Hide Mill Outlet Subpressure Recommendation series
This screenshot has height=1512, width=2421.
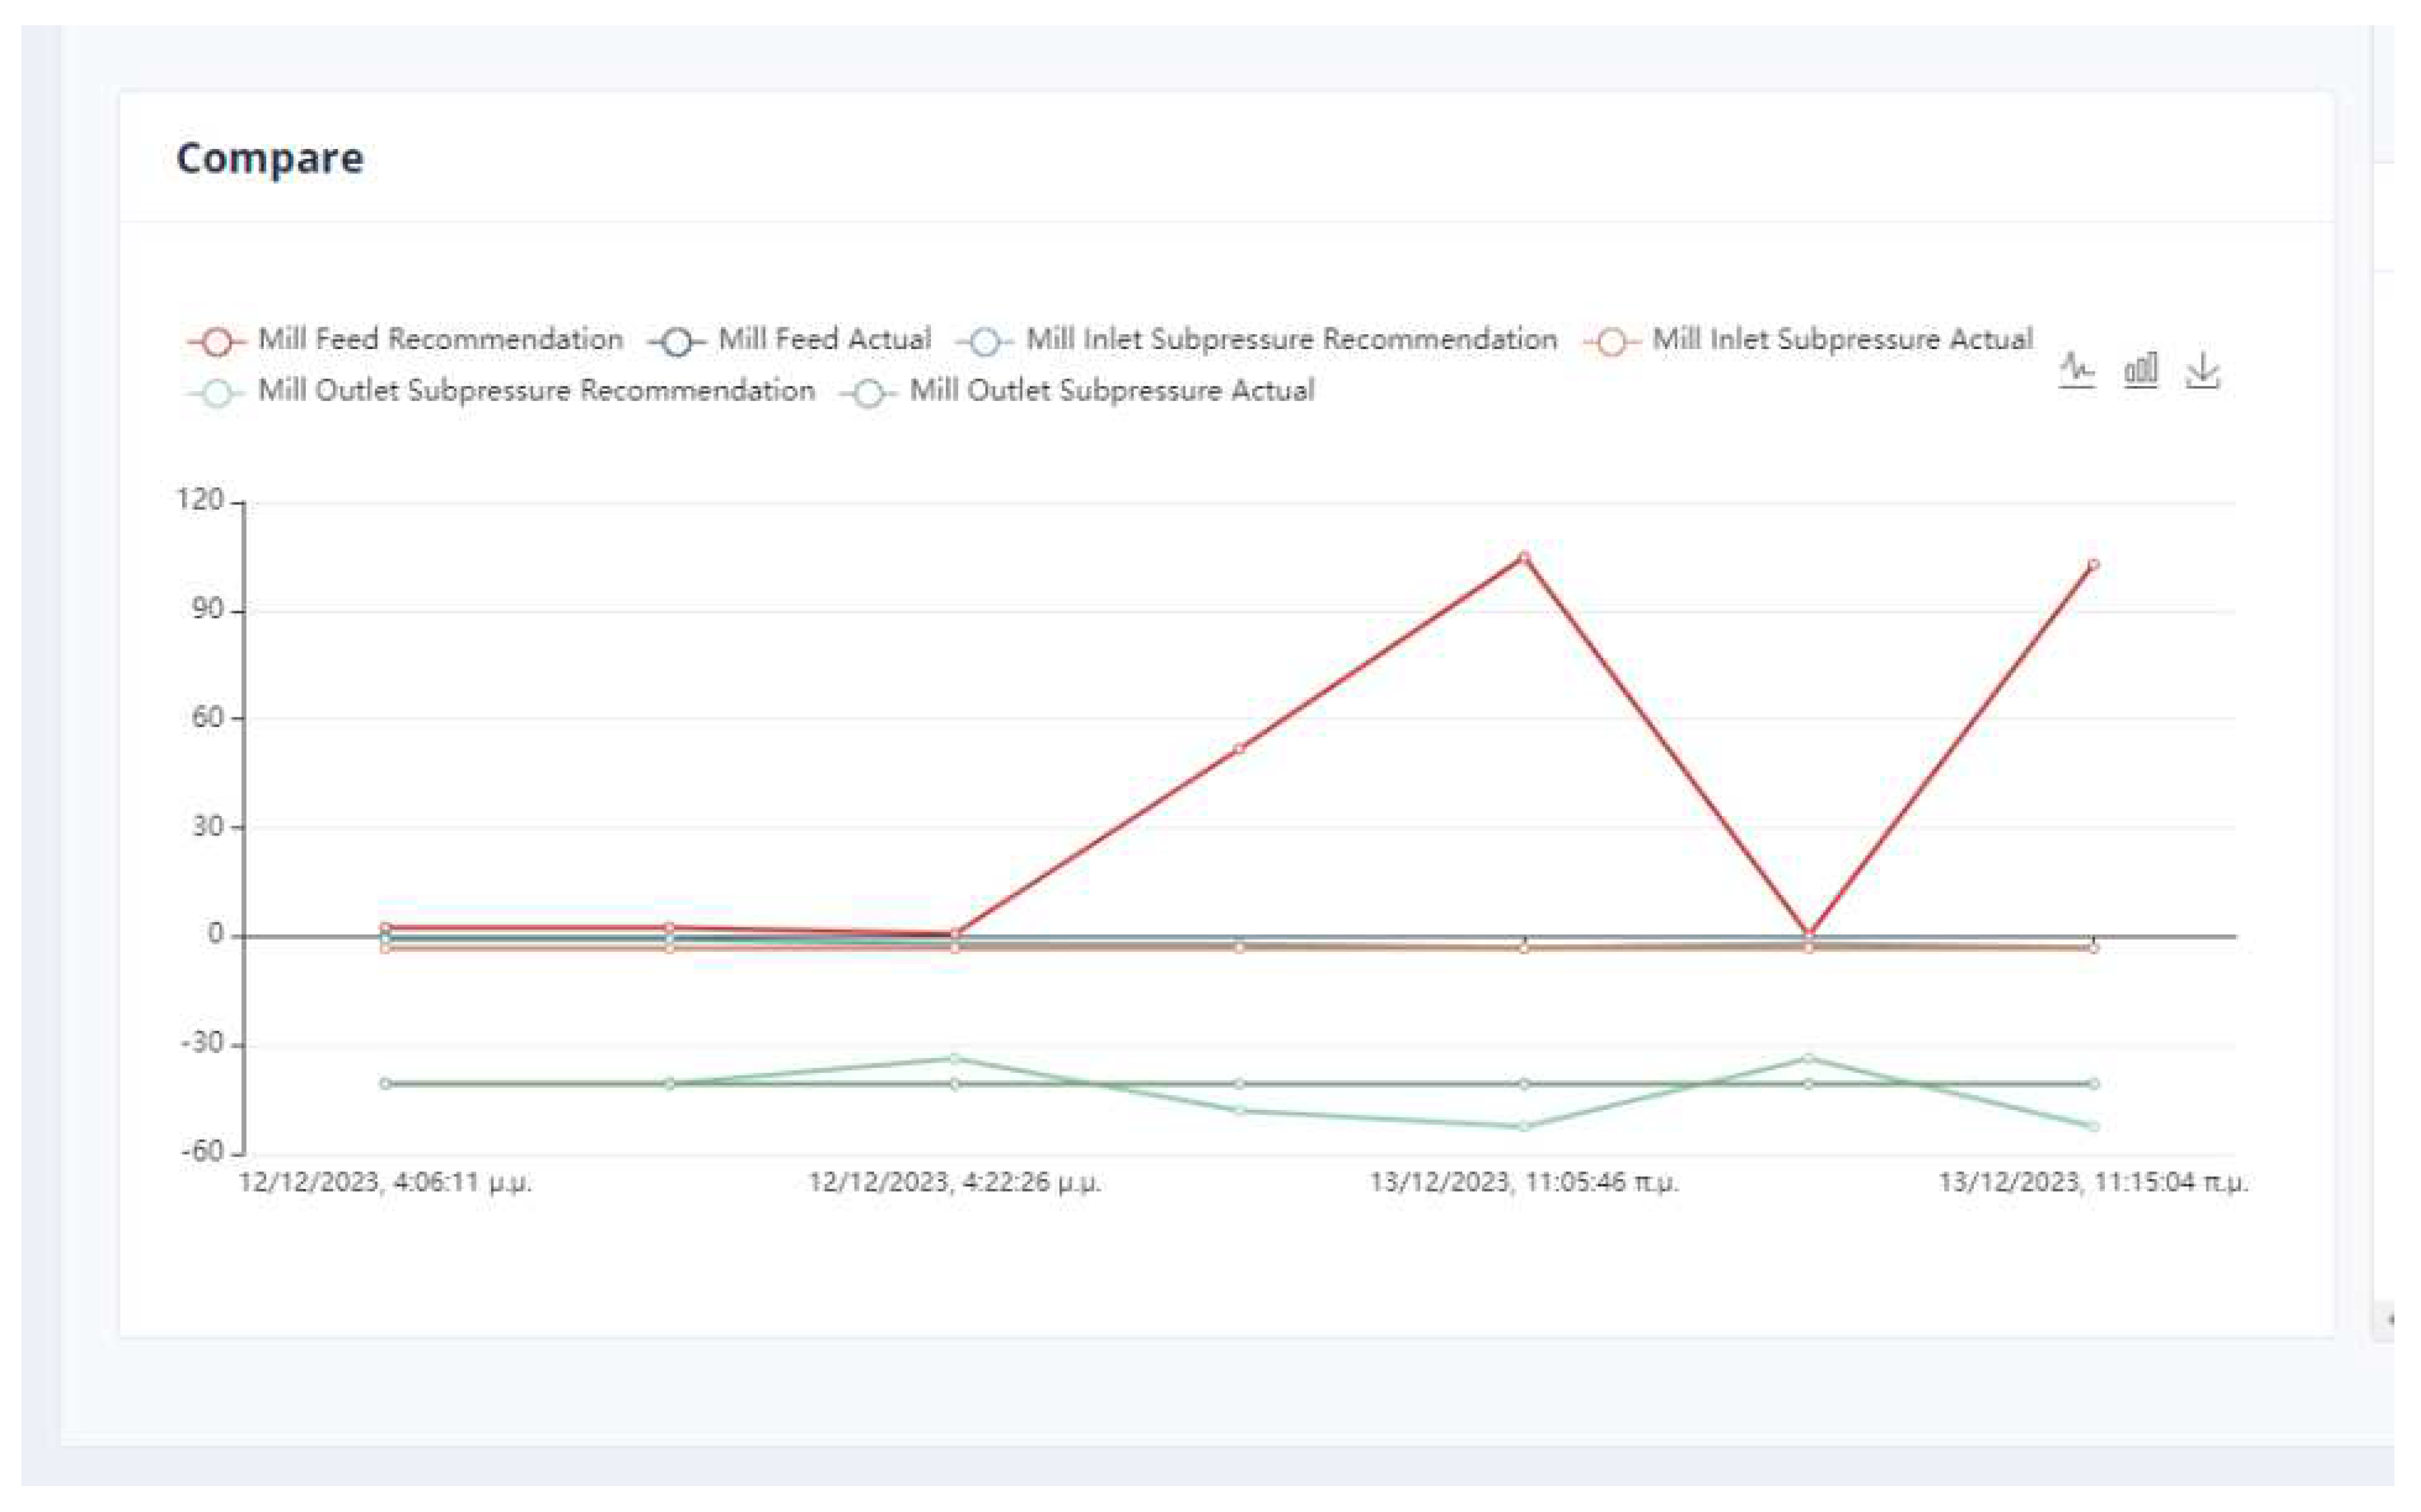click(x=501, y=391)
